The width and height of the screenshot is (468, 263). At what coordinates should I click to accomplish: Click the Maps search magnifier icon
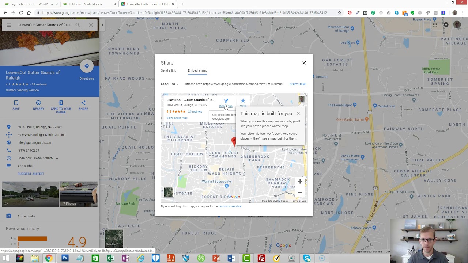(x=78, y=25)
